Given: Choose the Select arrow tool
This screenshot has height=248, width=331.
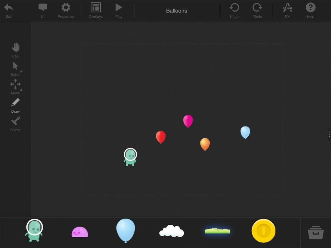Looking at the screenshot, I should coord(16,66).
